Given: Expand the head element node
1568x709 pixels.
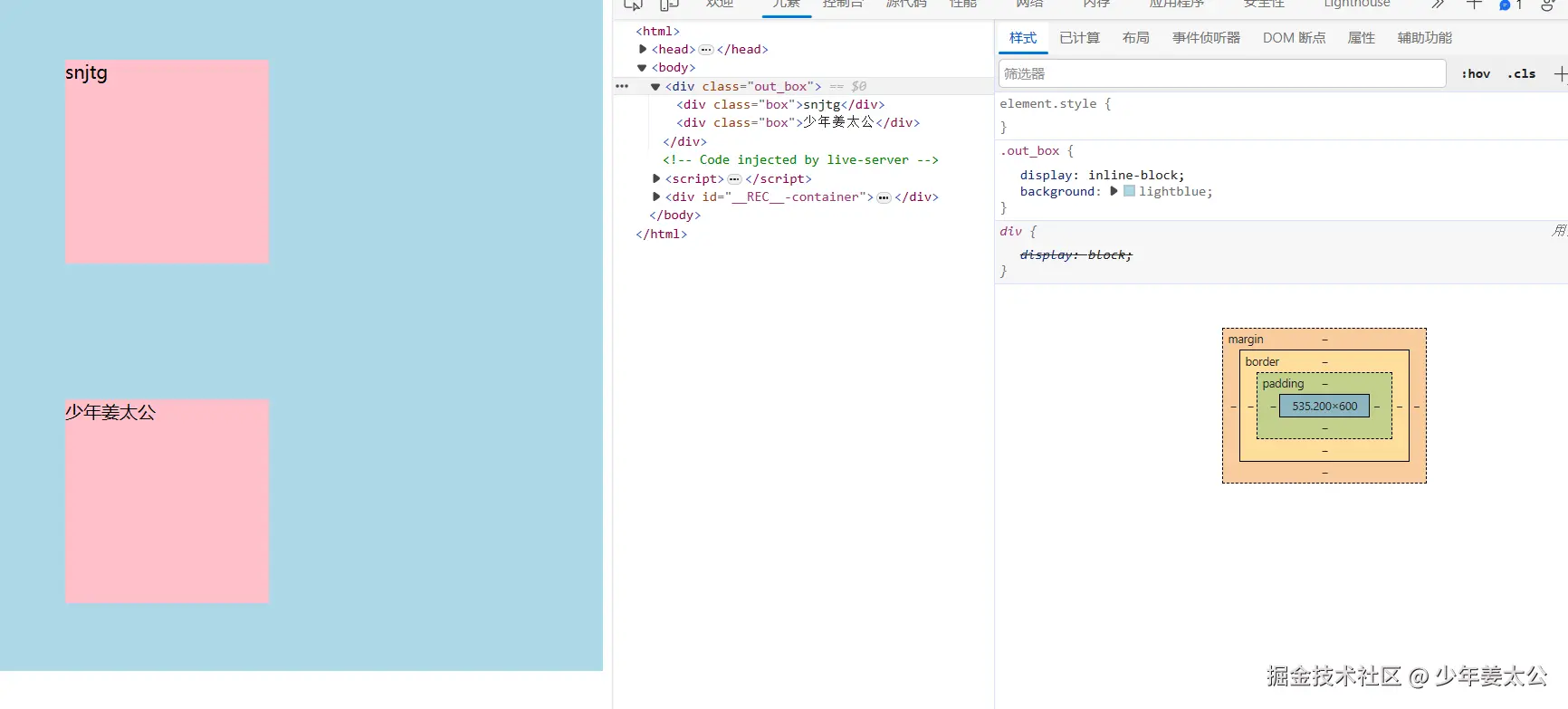Looking at the screenshot, I should click(643, 49).
